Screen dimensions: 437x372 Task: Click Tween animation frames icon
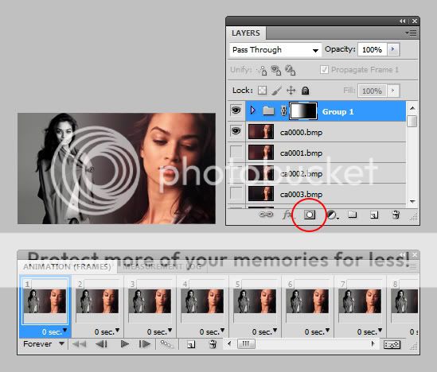pyautogui.click(x=167, y=344)
